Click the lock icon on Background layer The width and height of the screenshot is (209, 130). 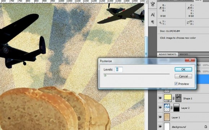tap(206, 126)
